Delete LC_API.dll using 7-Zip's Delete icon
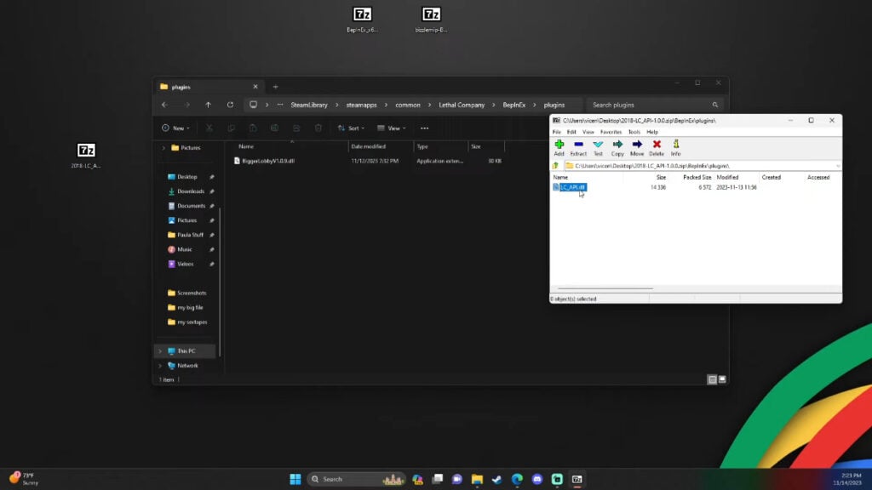 click(x=657, y=145)
